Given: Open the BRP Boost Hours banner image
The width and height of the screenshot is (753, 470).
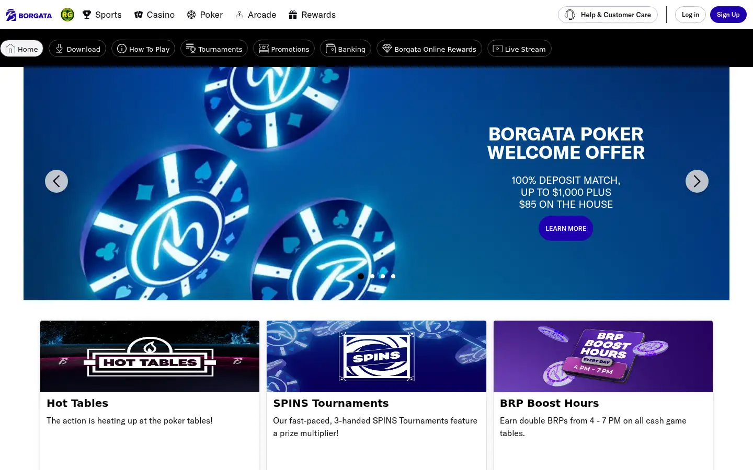Looking at the screenshot, I should coord(603,356).
